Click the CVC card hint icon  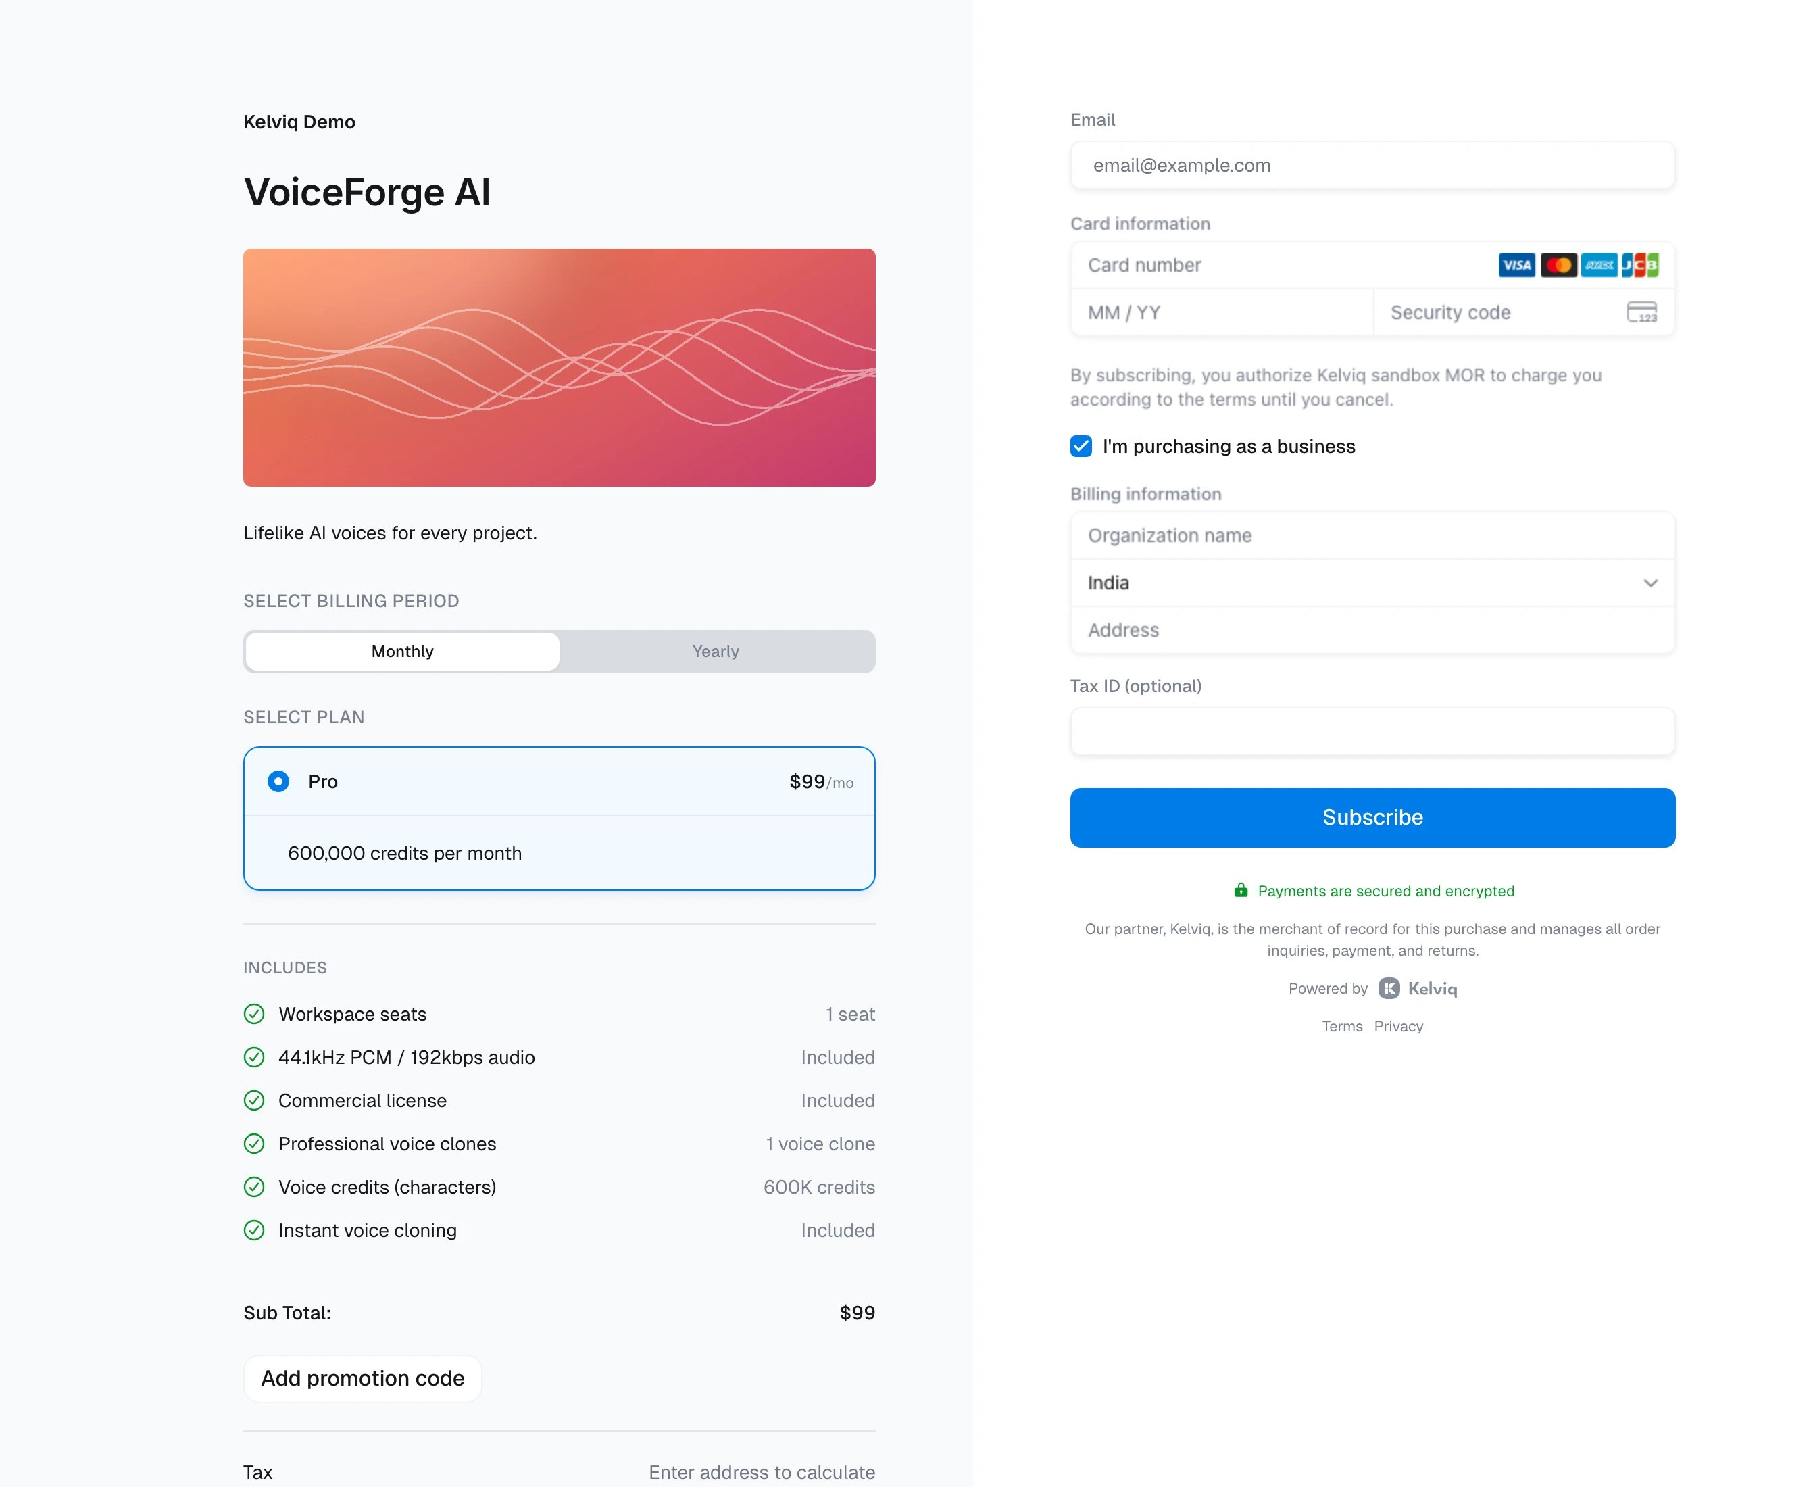tap(1641, 313)
